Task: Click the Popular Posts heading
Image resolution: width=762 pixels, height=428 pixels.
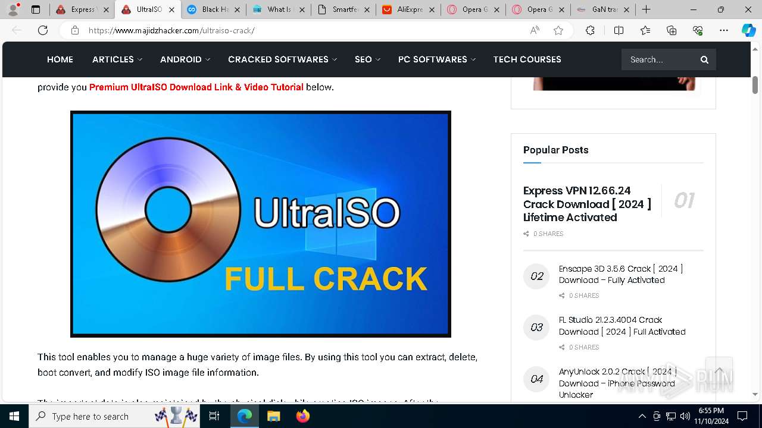Action: tap(555, 150)
